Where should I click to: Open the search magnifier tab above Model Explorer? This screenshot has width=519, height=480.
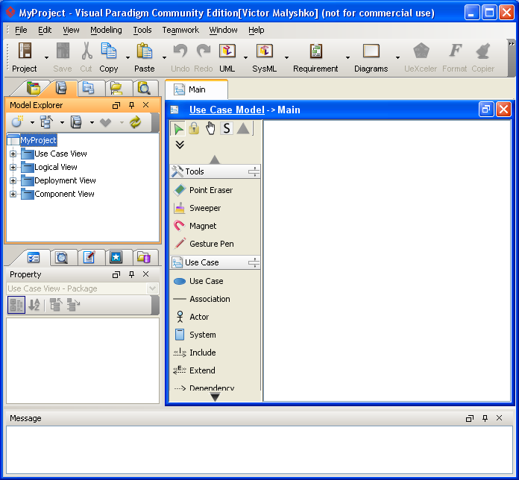[x=145, y=88]
